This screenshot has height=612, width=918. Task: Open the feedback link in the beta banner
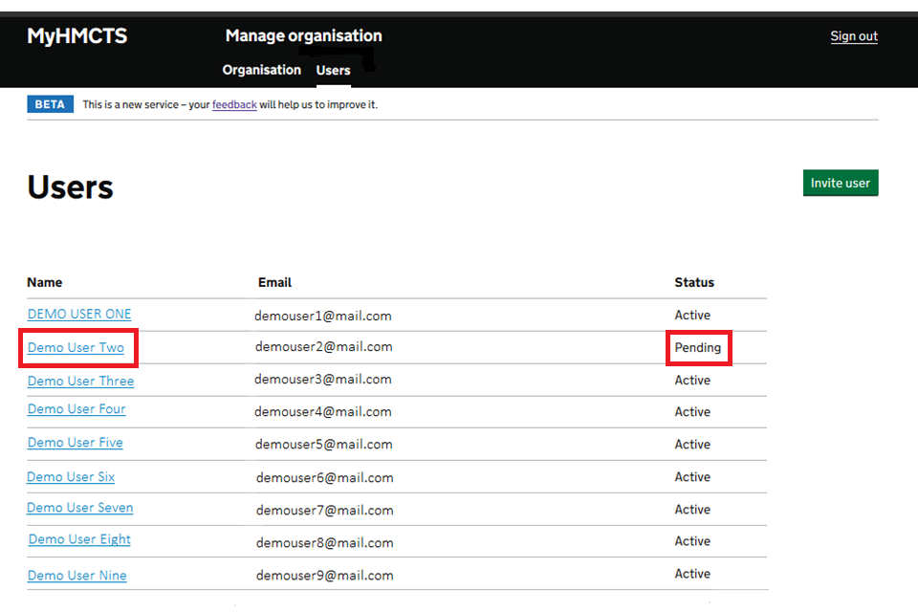[x=234, y=104]
